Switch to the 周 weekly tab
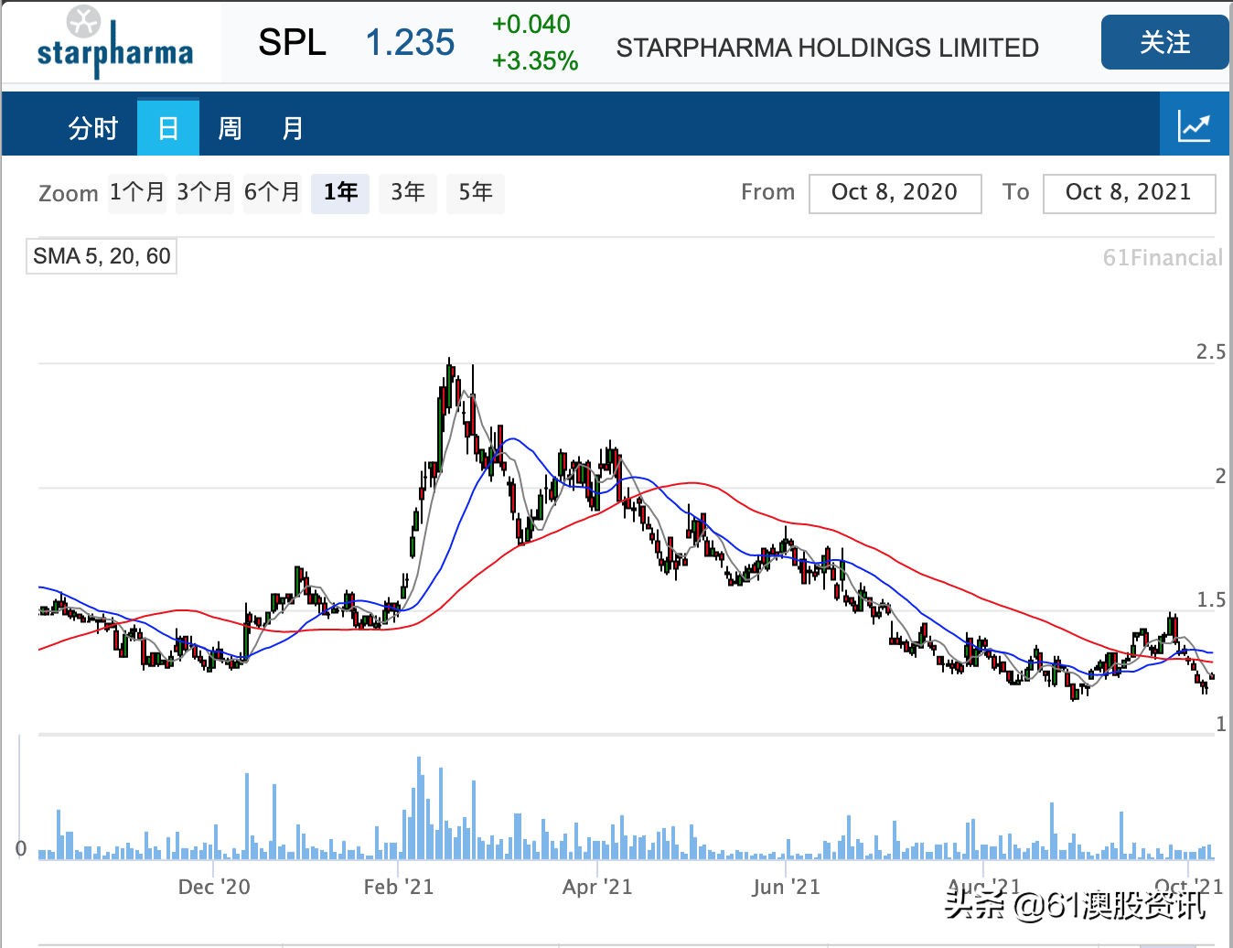1233x948 pixels. [230, 127]
